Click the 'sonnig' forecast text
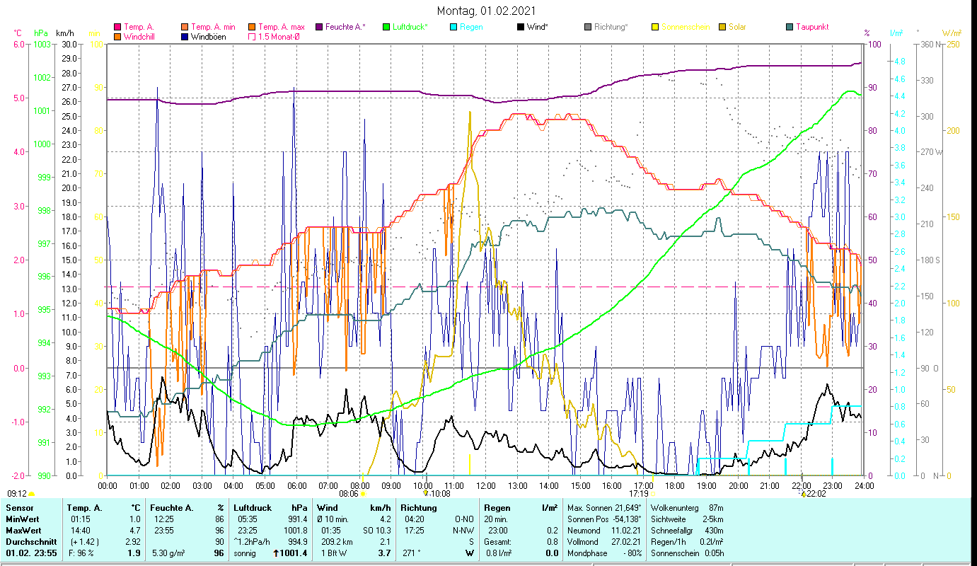This screenshot has height=566, width=977. pyautogui.click(x=245, y=553)
